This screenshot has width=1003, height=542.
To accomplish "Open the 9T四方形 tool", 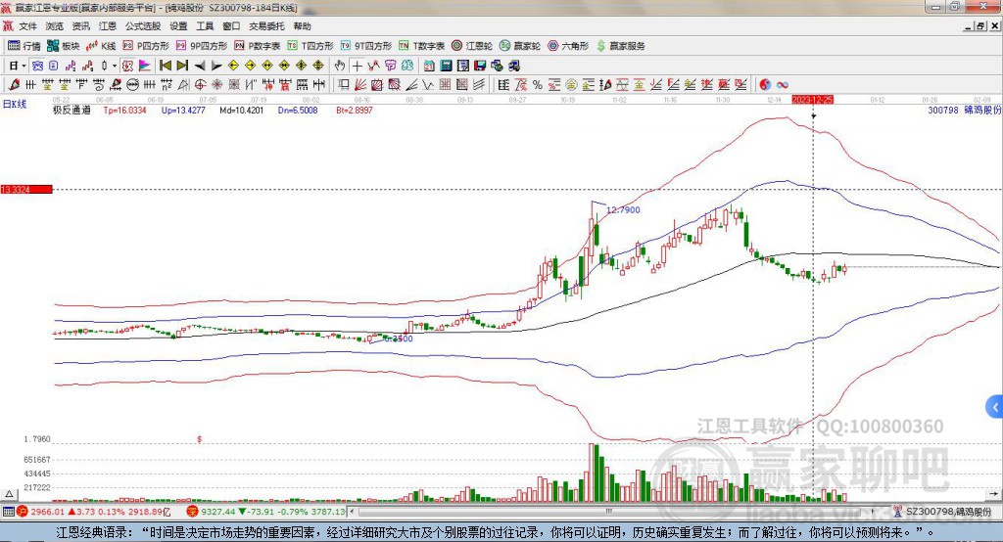I will click(x=366, y=46).
